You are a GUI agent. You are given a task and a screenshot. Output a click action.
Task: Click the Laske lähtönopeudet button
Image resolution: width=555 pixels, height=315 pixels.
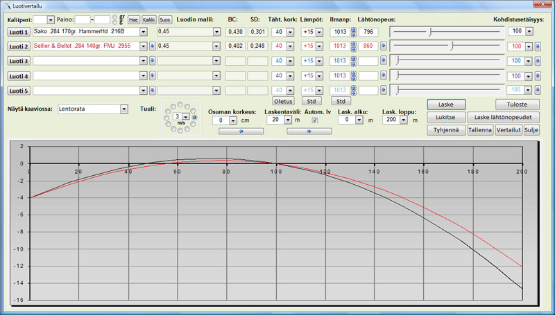point(504,117)
